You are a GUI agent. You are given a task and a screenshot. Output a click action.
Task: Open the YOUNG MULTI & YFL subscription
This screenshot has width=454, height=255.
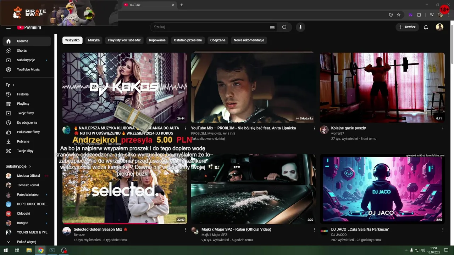[x=27, y=232]
